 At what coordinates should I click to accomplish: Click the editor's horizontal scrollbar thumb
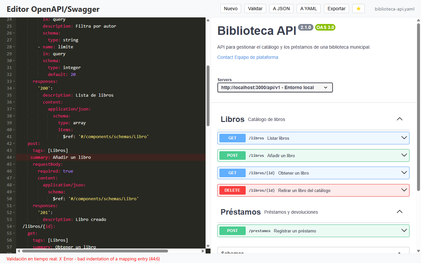(x=95, y=251)
